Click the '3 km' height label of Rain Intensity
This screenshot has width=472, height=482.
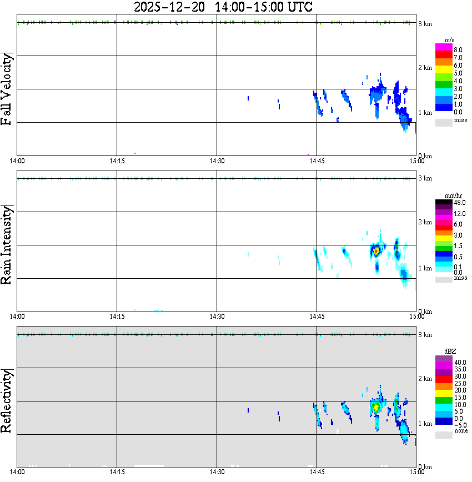425,178
